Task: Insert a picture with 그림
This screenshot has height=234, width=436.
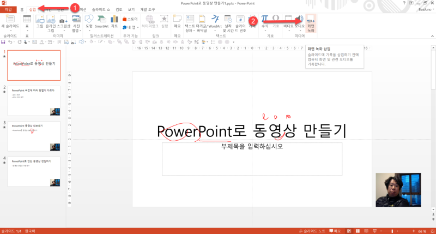Action: click(40, 22)
